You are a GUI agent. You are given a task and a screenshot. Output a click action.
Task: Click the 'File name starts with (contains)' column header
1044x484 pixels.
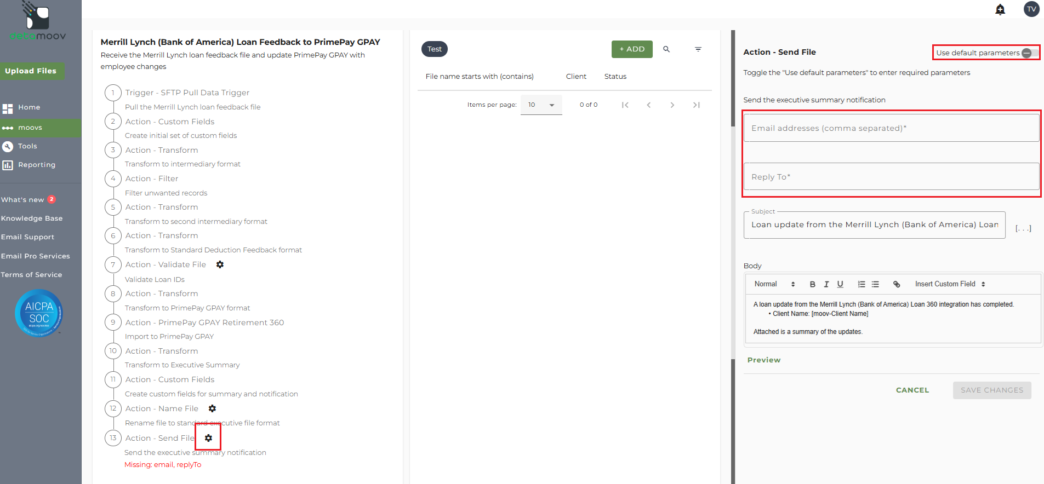coord(480,77)
